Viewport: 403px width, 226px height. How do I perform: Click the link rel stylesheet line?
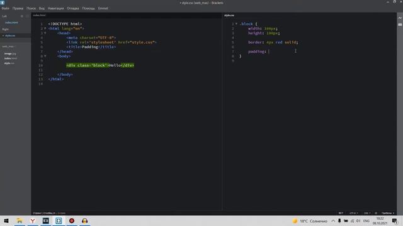pos(111,42)
